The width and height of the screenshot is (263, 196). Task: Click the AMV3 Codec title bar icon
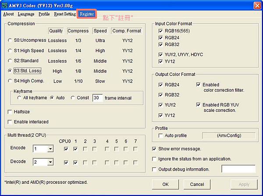point(6,5)
